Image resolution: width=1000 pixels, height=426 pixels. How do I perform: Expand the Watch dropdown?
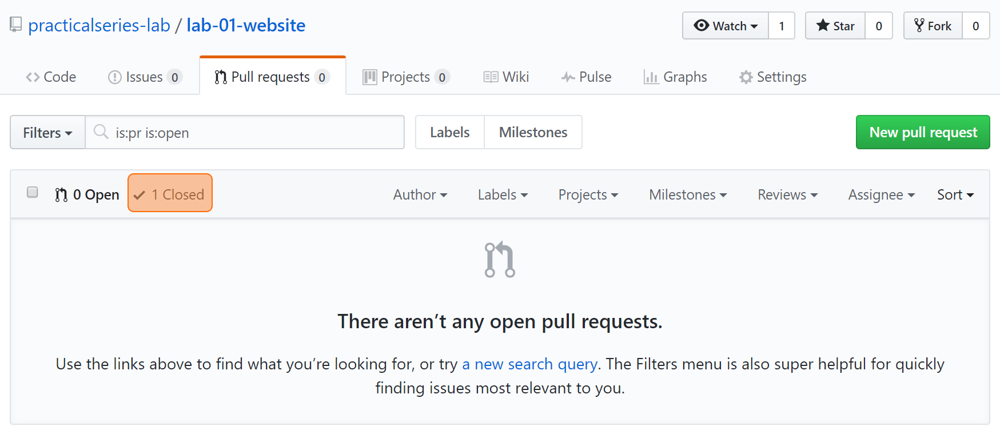(726, 26)
